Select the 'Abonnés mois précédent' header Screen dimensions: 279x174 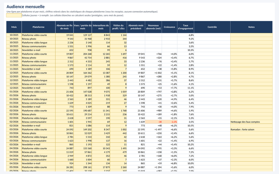136,27
